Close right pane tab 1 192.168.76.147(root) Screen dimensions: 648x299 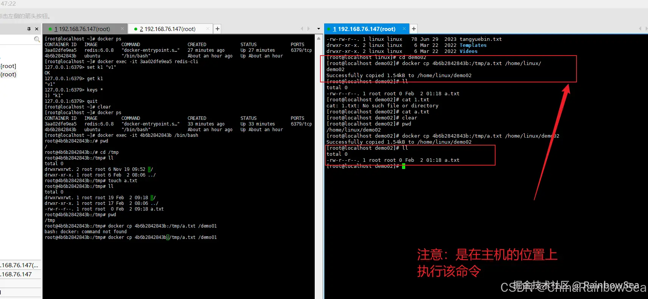404,29
